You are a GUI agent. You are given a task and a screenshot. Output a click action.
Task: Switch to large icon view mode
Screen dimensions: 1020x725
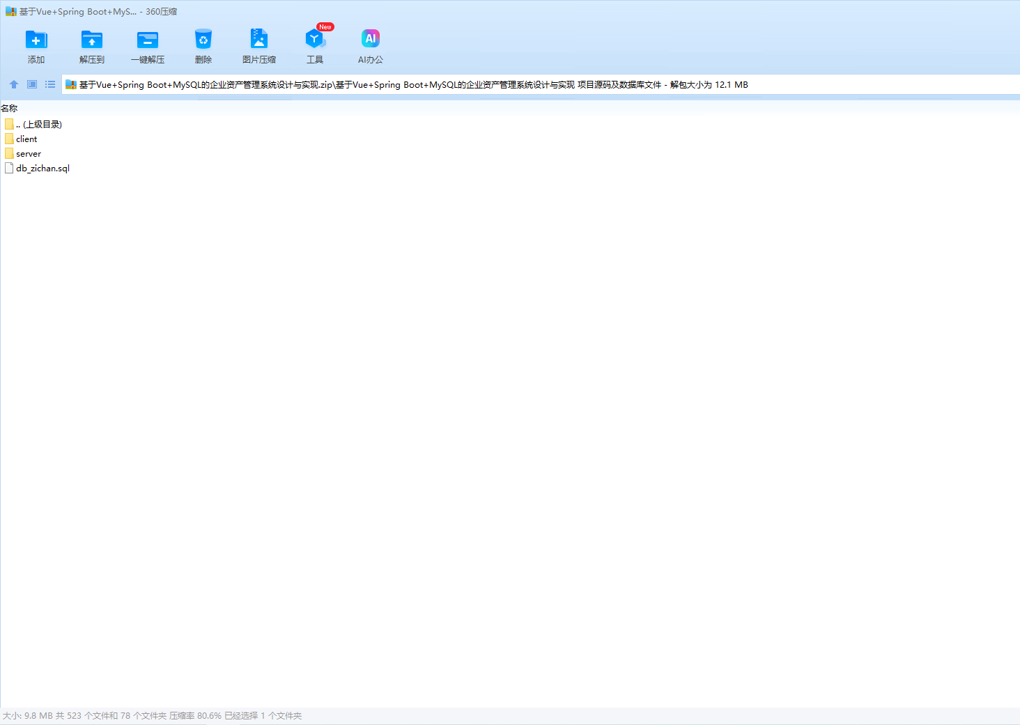[32, 84]
